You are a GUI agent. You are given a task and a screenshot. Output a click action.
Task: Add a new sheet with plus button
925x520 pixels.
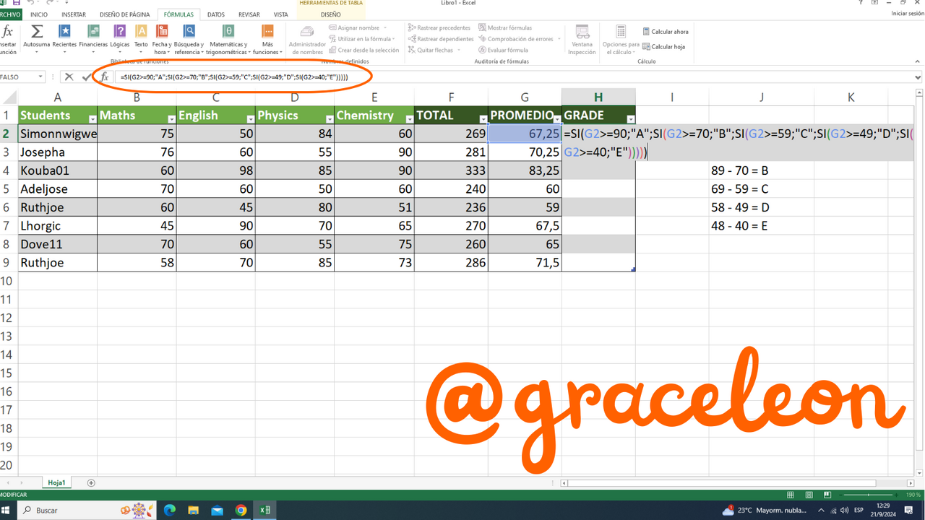(91, 482)
